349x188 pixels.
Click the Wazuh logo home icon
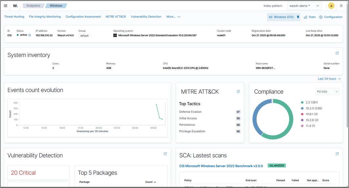15,6
